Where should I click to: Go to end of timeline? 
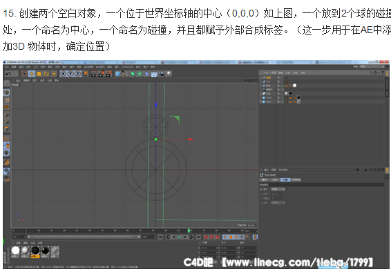[x=198, y=237]
